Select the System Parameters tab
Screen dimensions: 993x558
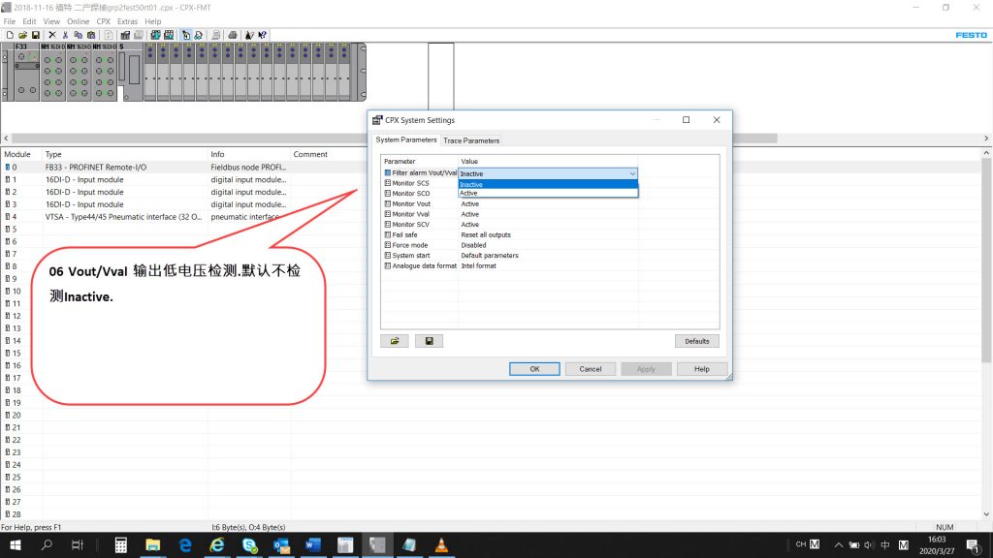point(406,139)
